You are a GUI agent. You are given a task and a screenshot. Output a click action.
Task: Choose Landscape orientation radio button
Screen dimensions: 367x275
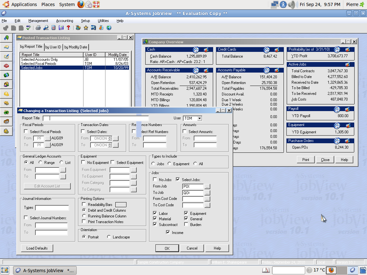coord(109,237)
